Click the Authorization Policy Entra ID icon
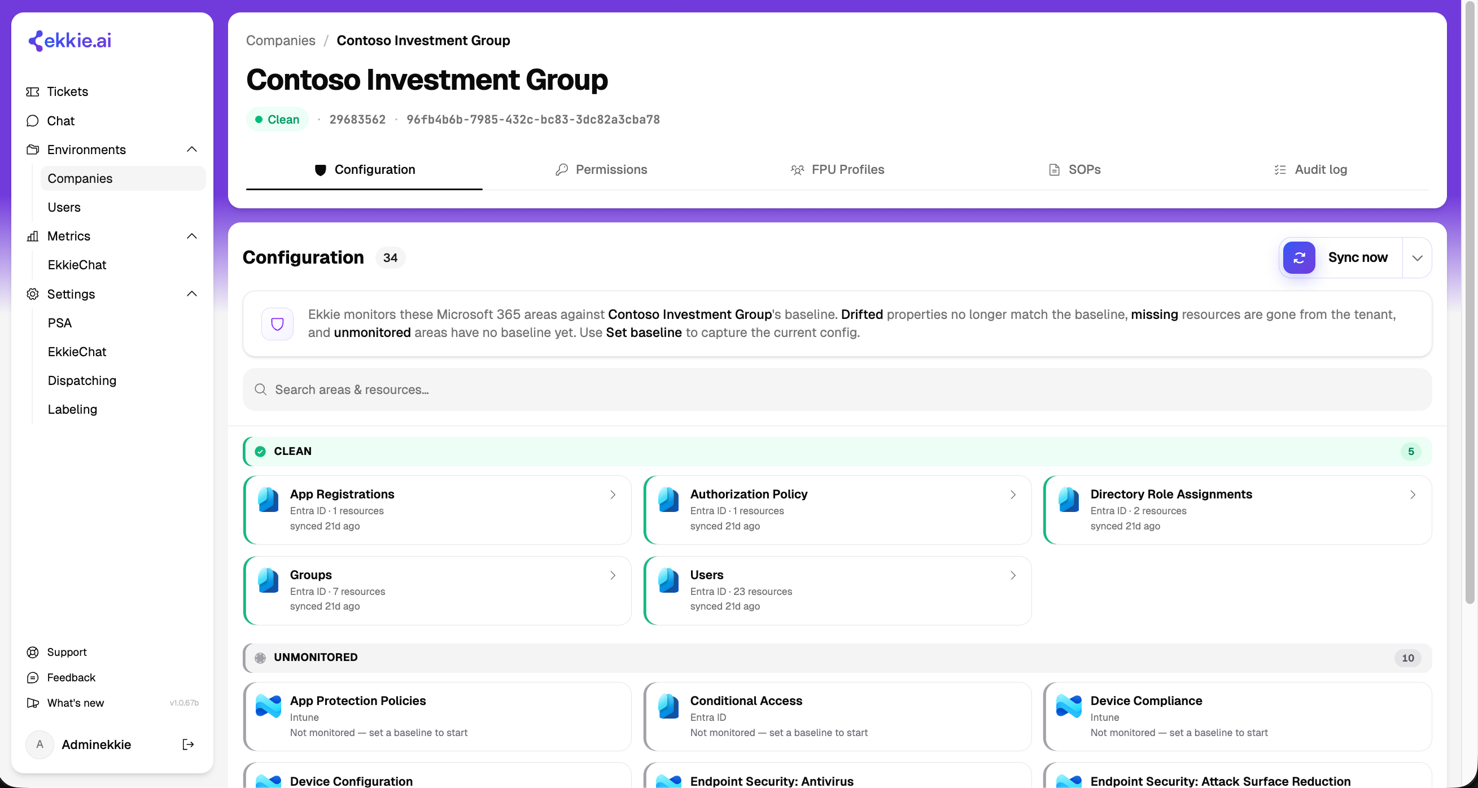The height and width of the screenshot is (788, 1478). (668, 500)
